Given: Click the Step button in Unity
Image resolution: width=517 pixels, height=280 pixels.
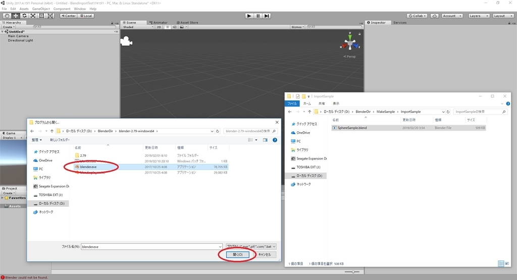Looking at the screenshot, I should (x=267, y=16).
